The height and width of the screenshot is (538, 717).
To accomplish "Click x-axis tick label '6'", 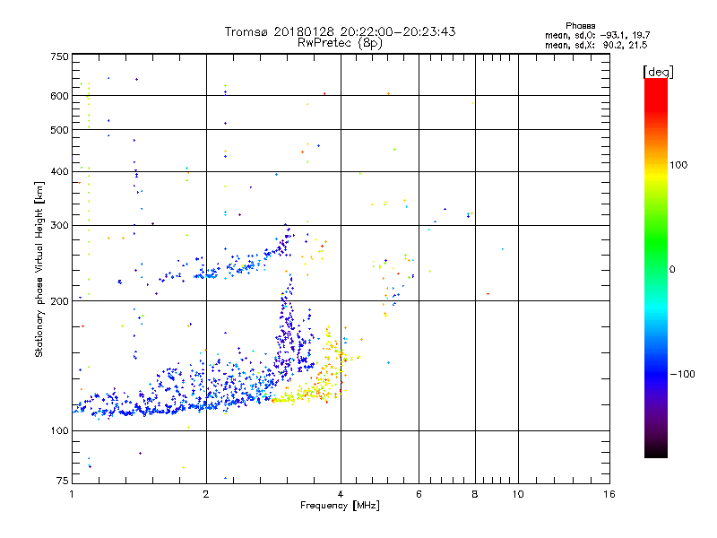I will click(x=419, y=494).
